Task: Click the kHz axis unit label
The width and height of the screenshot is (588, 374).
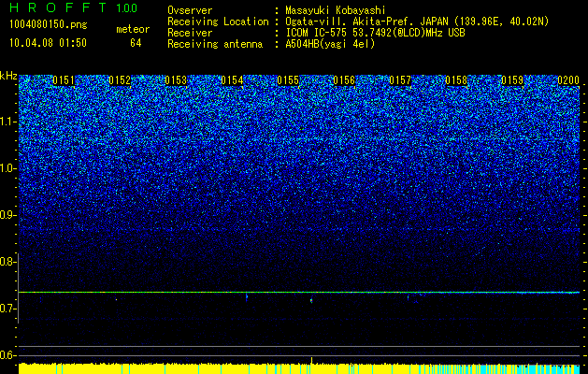Action: 8,76
